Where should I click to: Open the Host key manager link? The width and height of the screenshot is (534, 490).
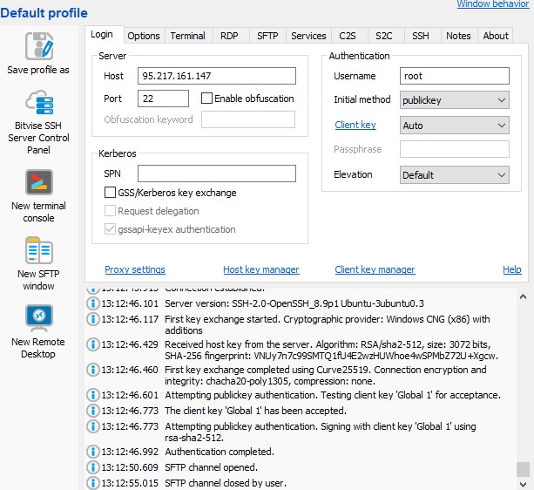click(260, 269)
